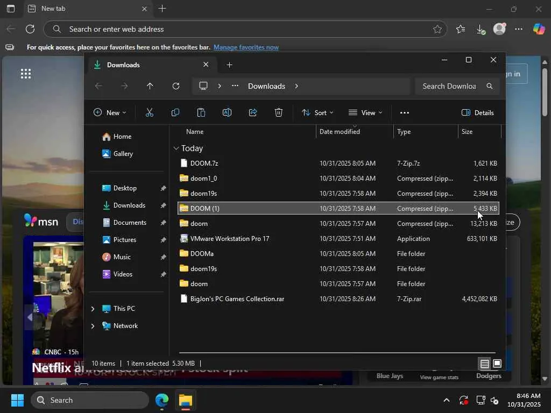Click the horizontal scrollbar in file list
The height and width of the screenshot is (413, 551).
pyautogui.click(x=337, y=352)
